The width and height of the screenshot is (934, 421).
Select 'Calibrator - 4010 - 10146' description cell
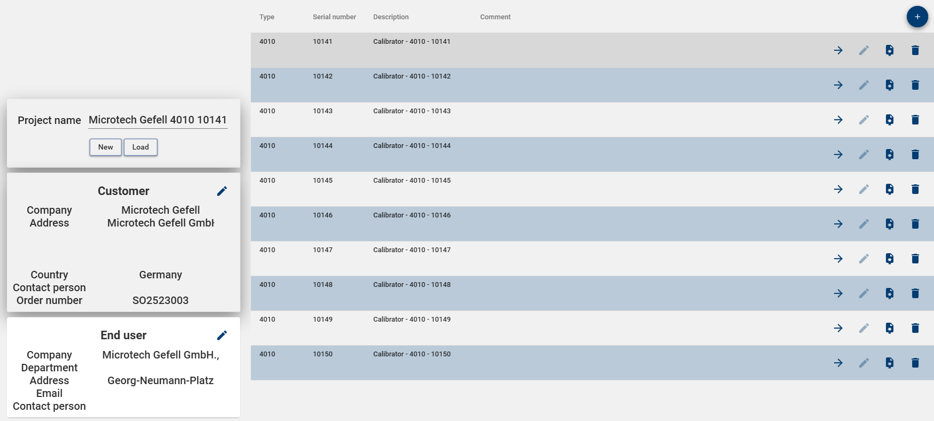[x=412, y=215]
